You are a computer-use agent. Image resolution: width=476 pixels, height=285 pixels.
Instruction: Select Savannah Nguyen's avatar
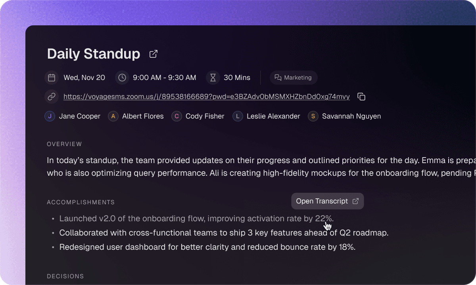coord(313,116)
